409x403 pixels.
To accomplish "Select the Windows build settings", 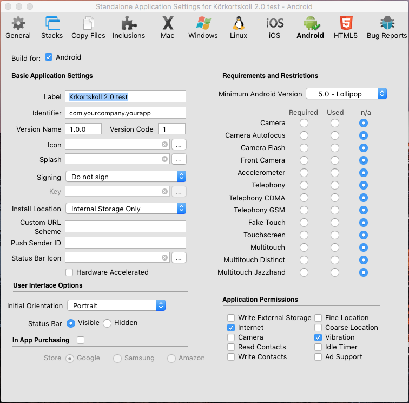I will point(203,27).
